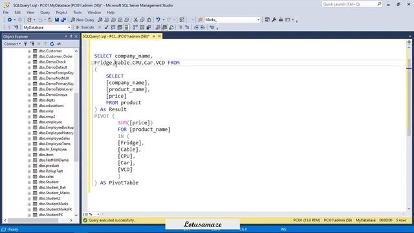
Task: Open the Query menu
Action: 45,12
